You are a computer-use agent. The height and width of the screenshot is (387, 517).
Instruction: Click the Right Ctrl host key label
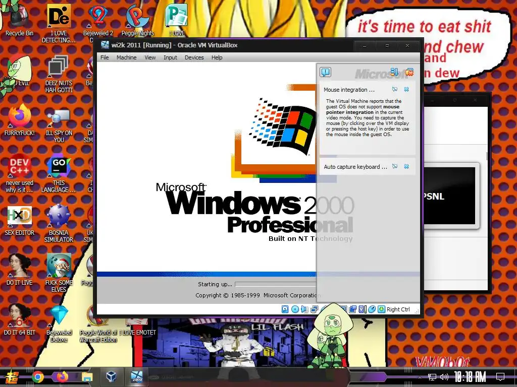pyautogui.click(x=398, y=309)
